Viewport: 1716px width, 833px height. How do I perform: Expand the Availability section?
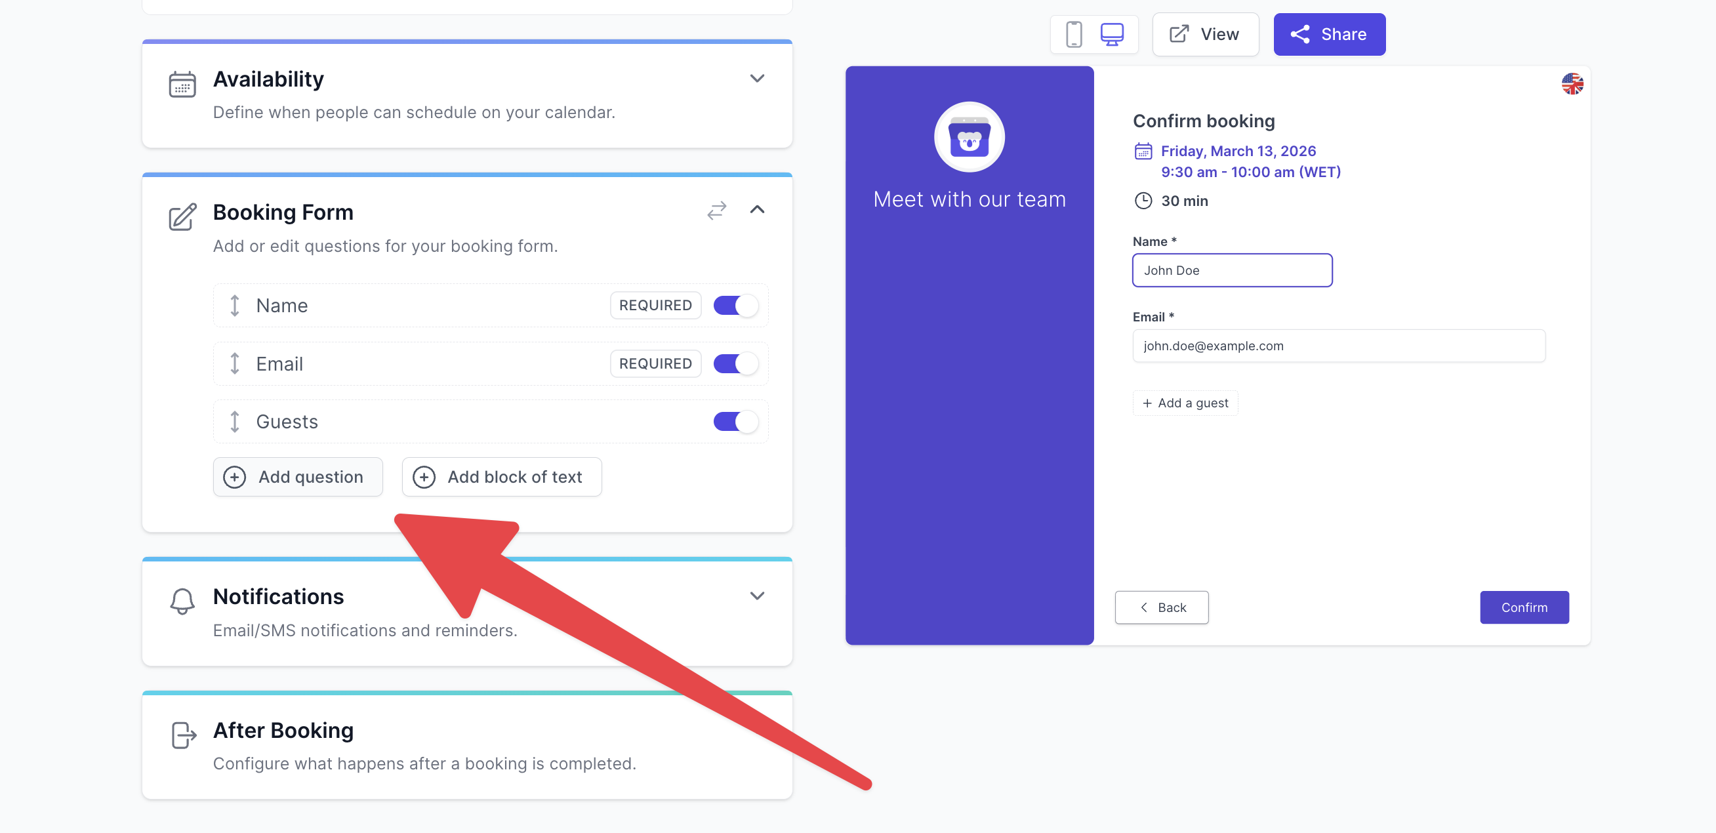click(x=757, y=79)
